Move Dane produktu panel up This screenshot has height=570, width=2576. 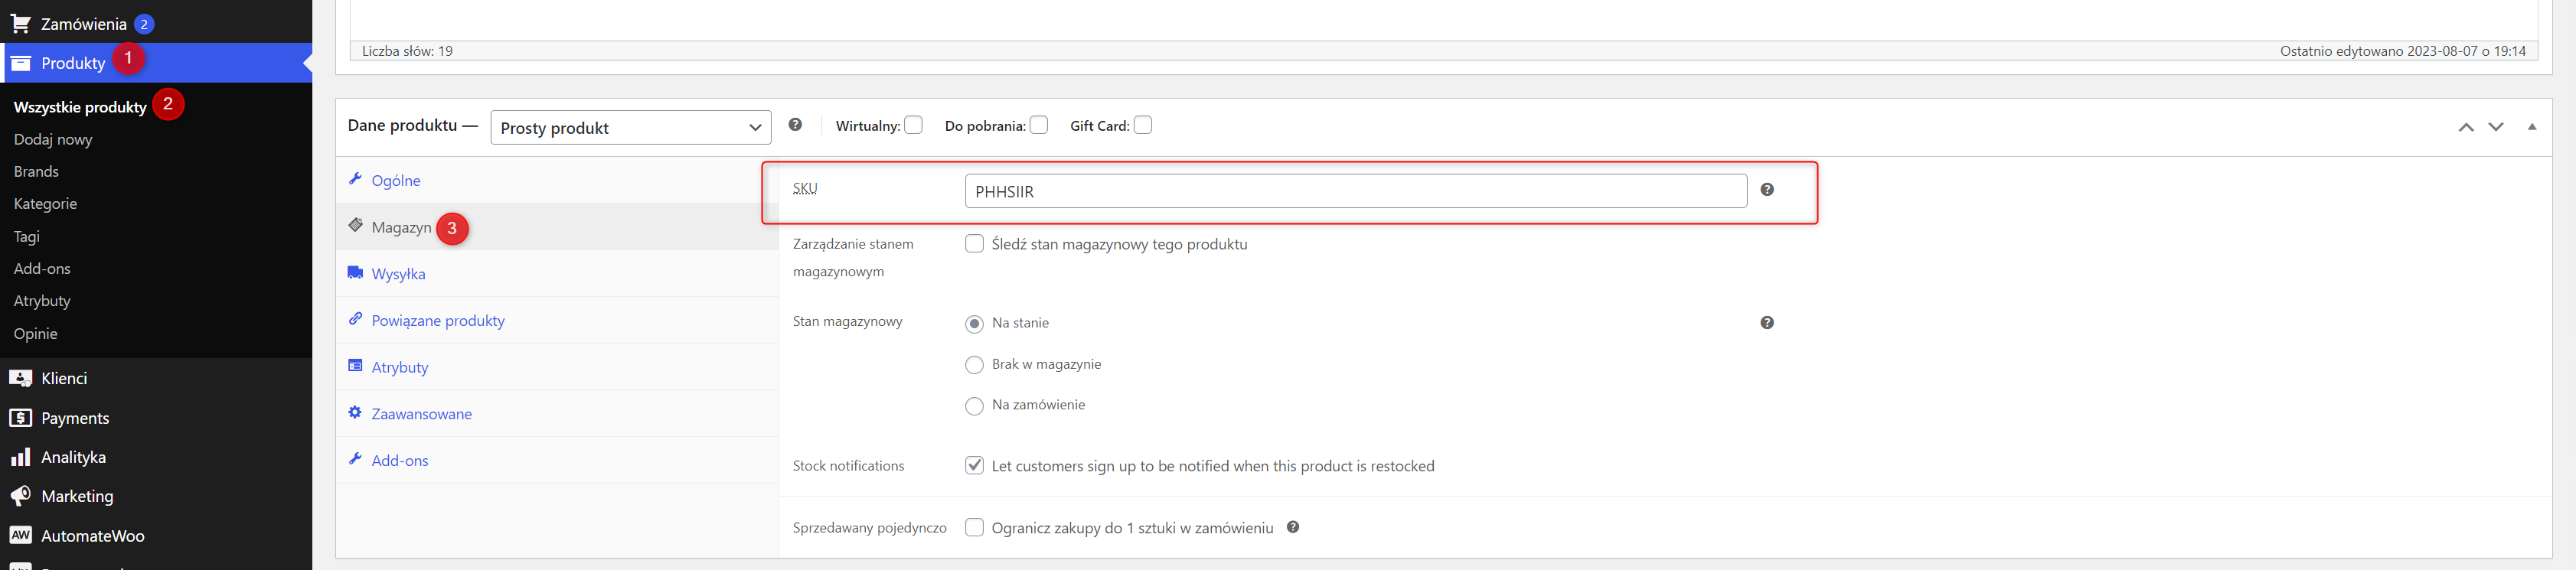tap(2466, 127)
